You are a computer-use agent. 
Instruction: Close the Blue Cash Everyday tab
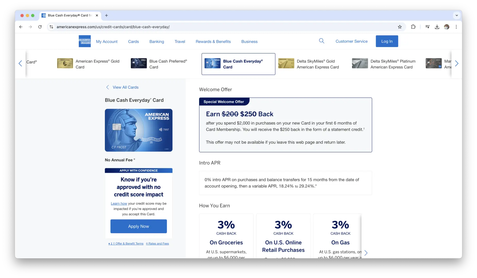click(x=97, y=15)
